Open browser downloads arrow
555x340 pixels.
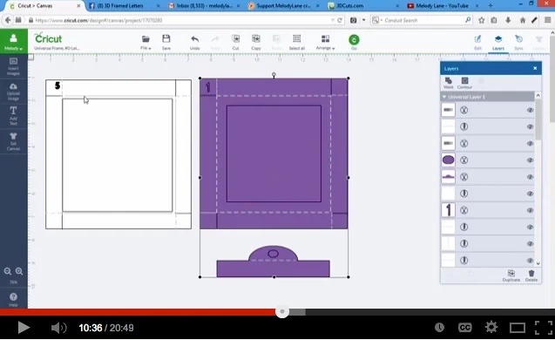coord(508,20)
